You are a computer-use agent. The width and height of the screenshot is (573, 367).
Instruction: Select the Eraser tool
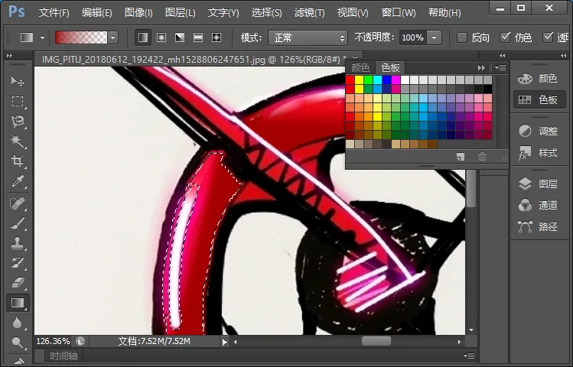(x=17, y=283)
